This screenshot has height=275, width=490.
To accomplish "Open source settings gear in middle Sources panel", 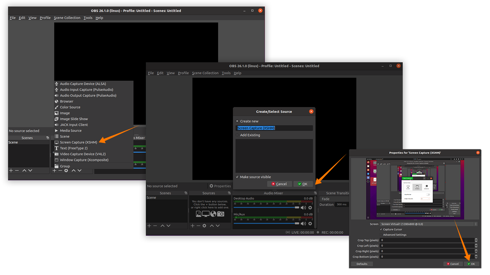I will click(204, 226).
